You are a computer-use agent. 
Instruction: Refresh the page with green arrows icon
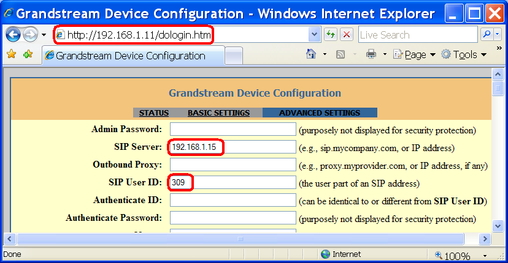point(331,34)
